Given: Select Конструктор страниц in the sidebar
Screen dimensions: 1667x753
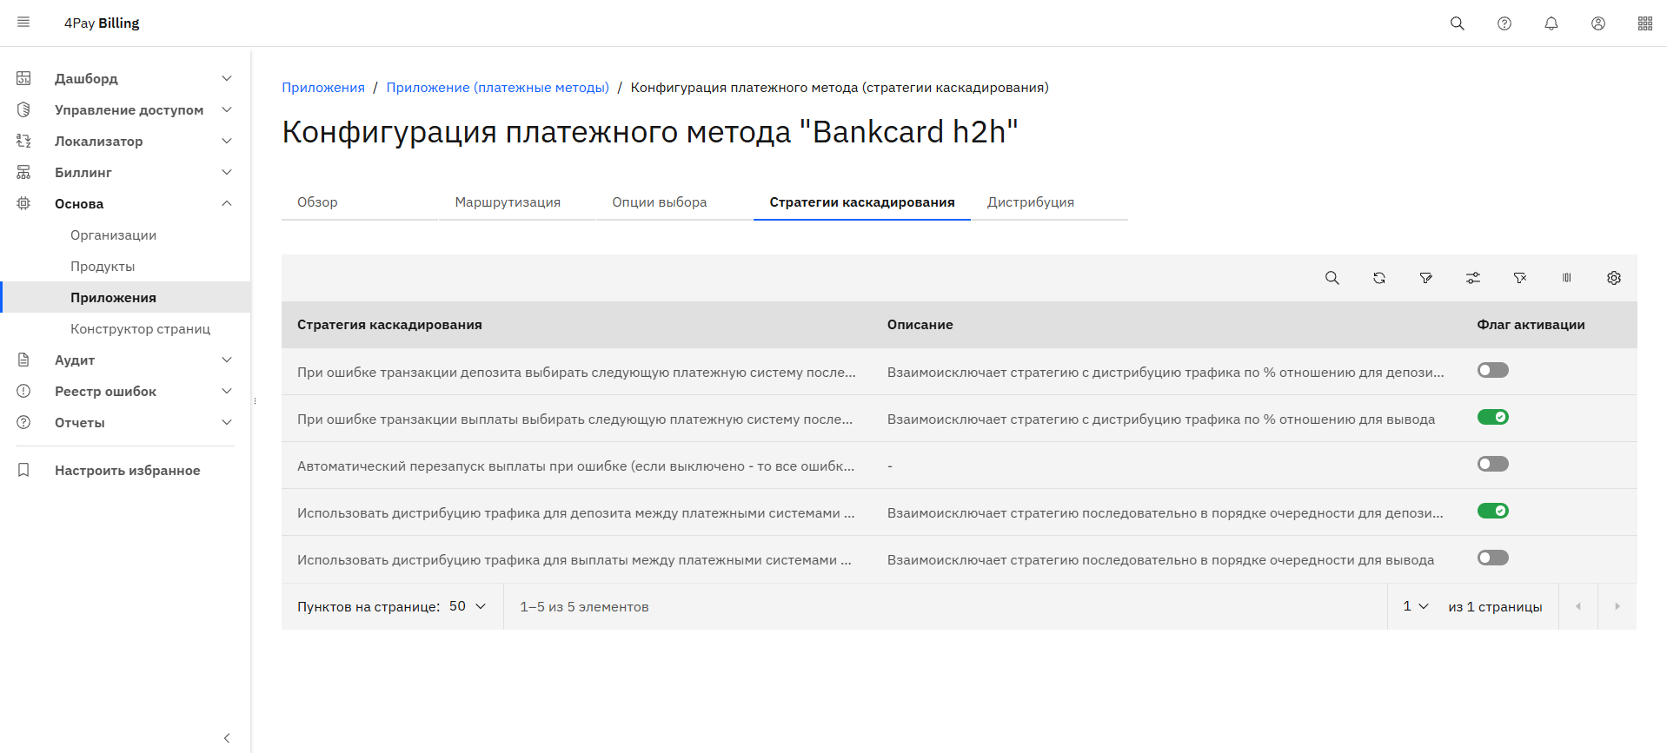Looking at the screenshot, I should pos(140,329).
